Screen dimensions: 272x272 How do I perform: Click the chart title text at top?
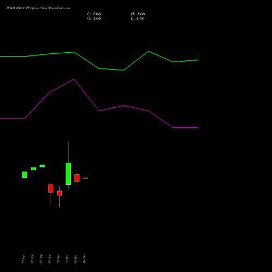click(x=38, y=8)
